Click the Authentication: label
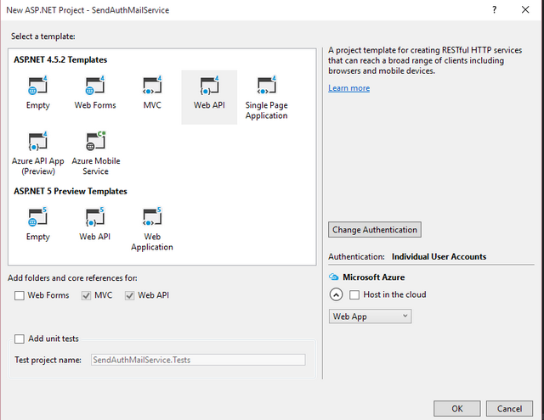544x420 pixels. pos(356,256)
